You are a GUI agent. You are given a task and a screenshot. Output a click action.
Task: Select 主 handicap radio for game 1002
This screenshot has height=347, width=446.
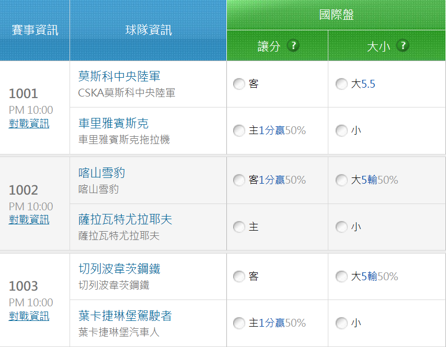coord(239,227)
